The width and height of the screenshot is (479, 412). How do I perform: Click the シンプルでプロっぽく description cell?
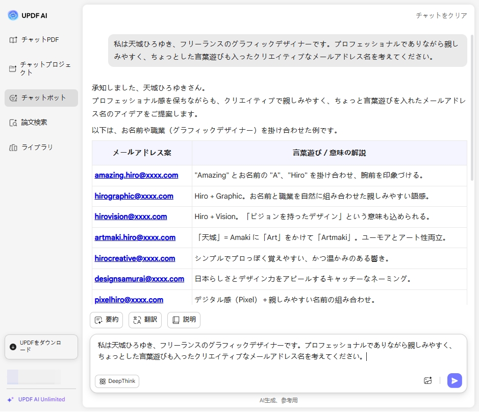[330, 258]
